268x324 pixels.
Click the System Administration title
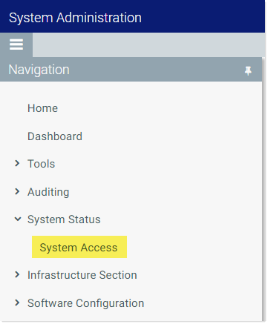[x=75, y=18]
